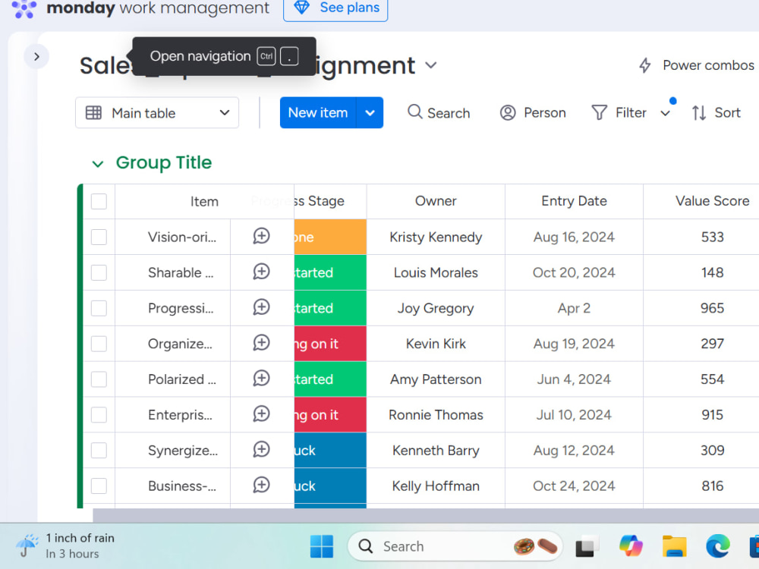Image resolution: width=759 pixels, height=569 pixels.
Task: Click the green status cell for Louis Morales
Action: pos(330,272)
